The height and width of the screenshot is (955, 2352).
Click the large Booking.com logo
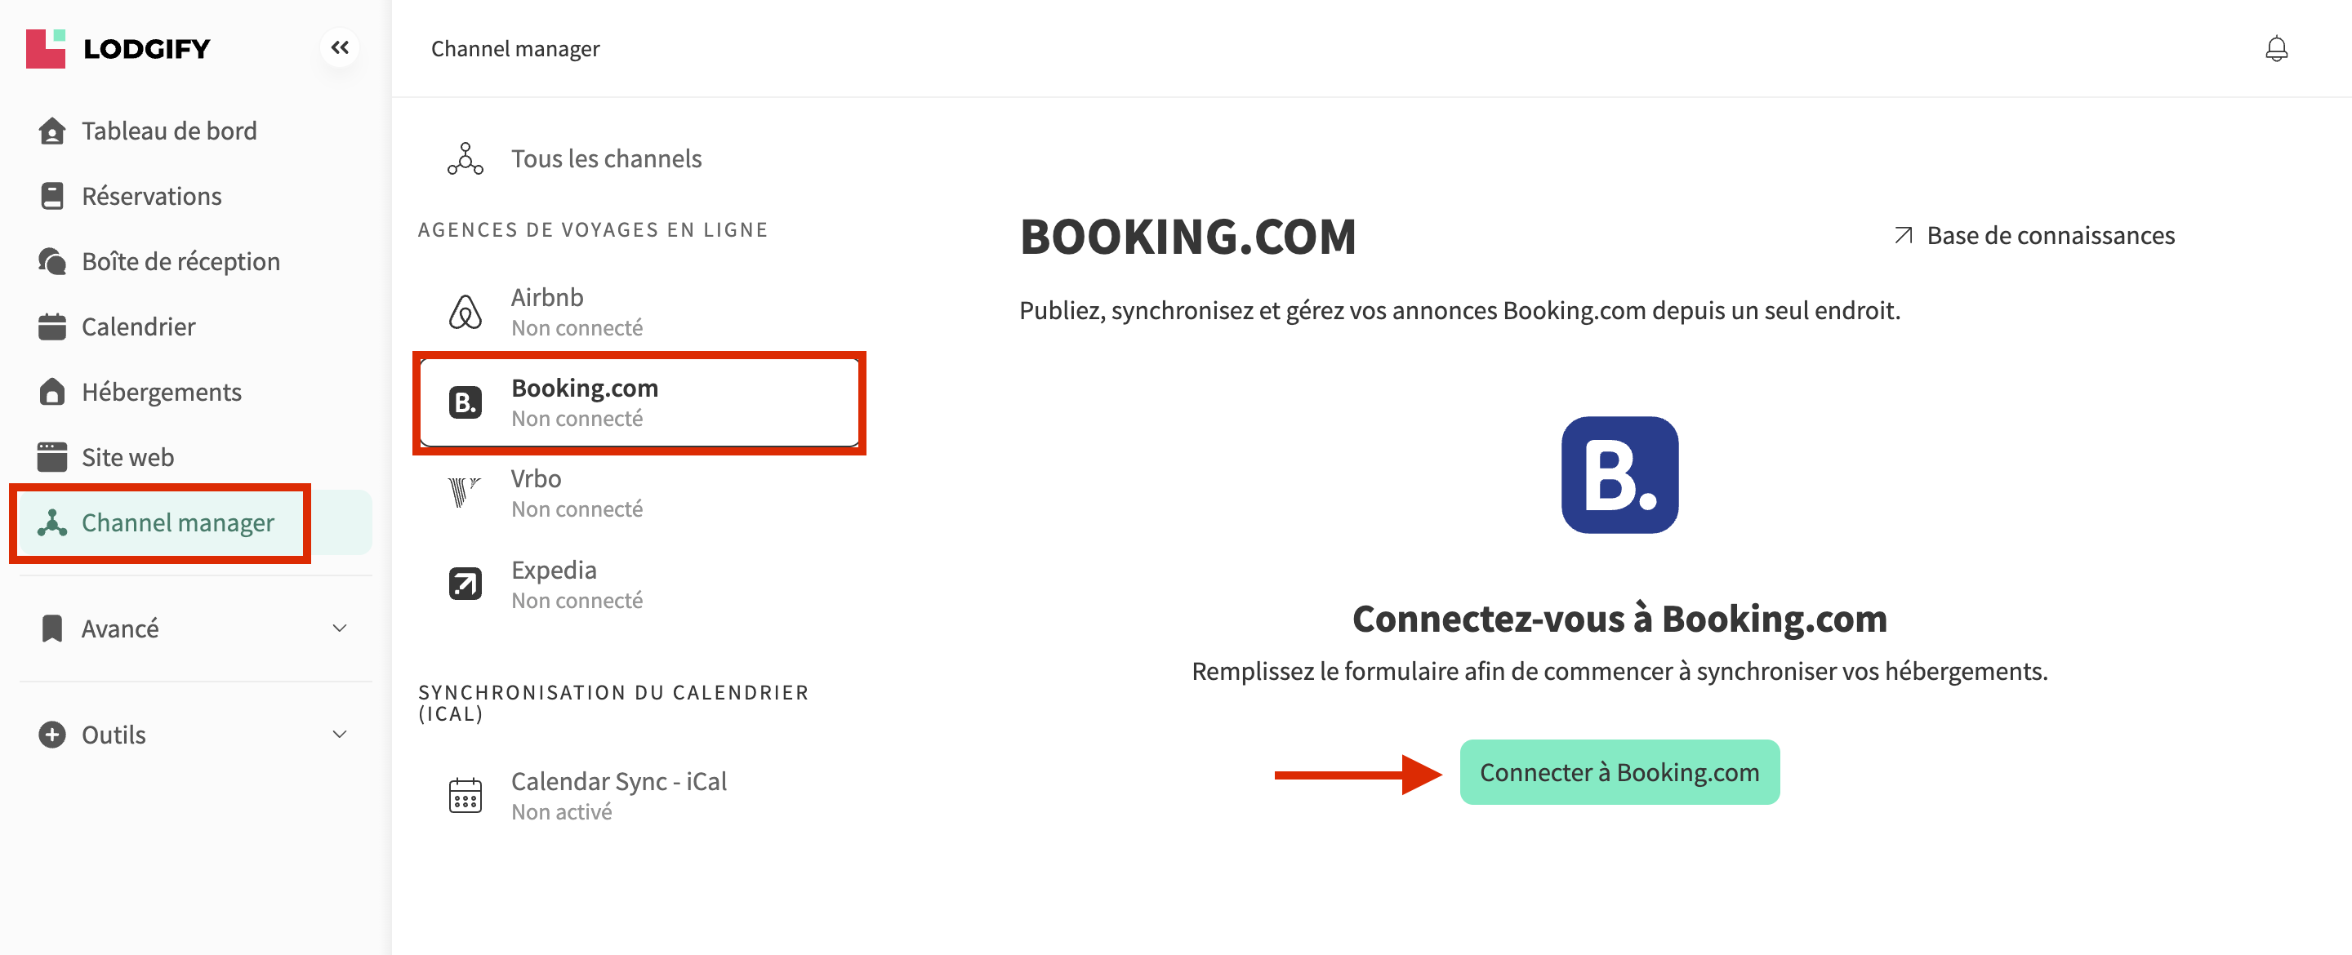click(1619, 475)
